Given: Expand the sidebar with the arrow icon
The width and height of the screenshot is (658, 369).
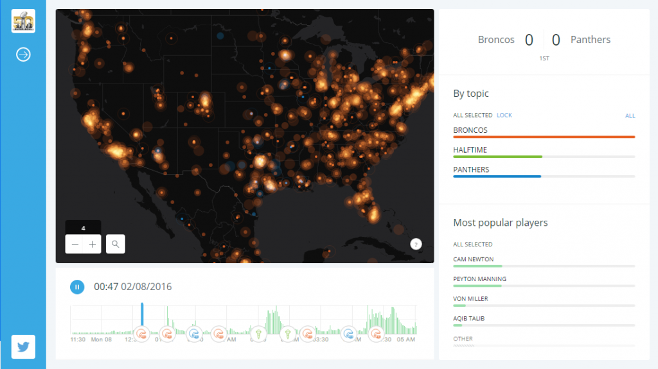Looking at the screenshot, I should pos(23,55).
